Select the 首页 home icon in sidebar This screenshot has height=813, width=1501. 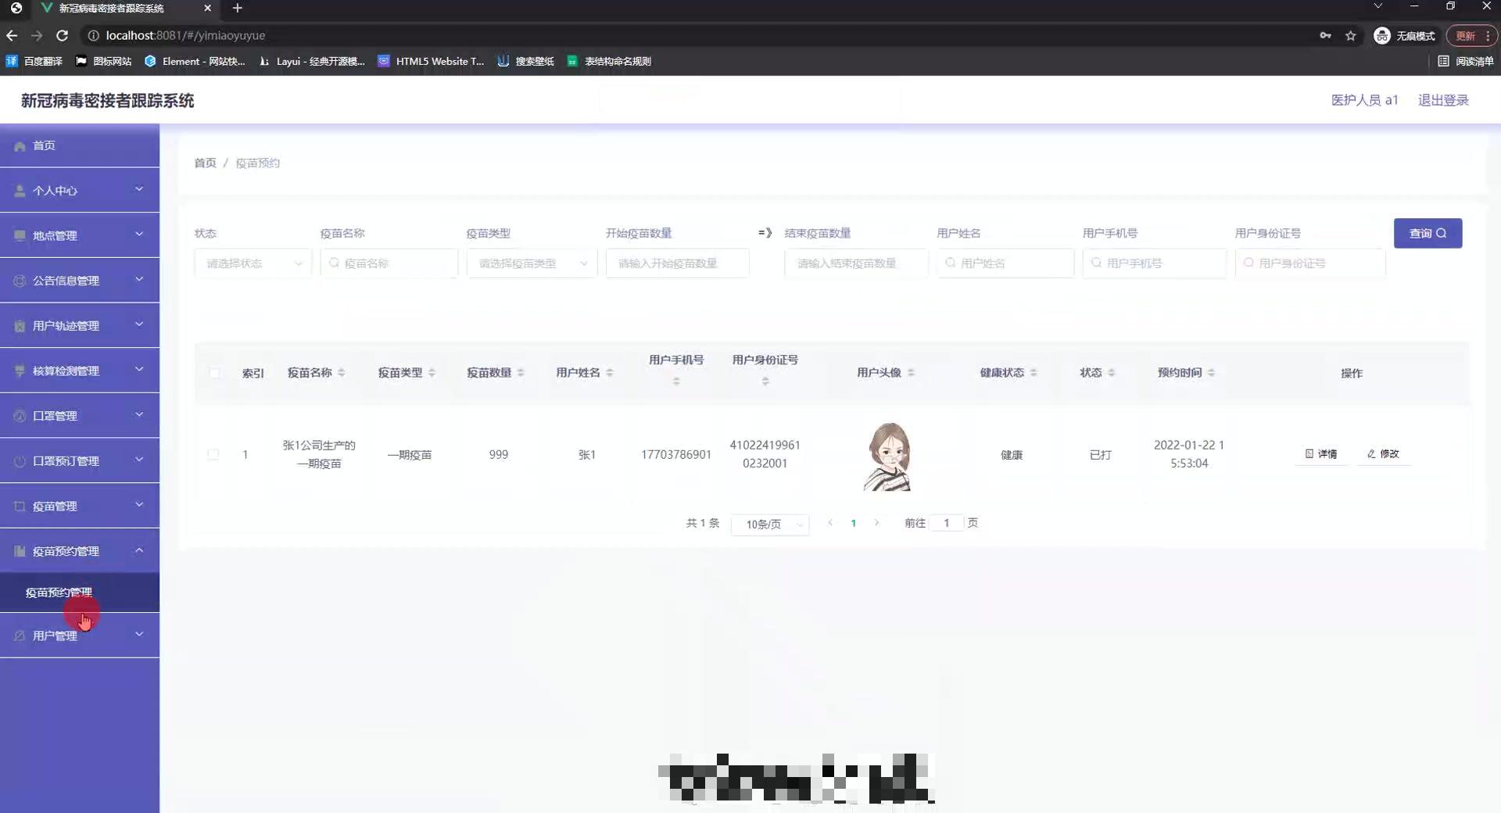pyautogui.click(x=19, y=145)
